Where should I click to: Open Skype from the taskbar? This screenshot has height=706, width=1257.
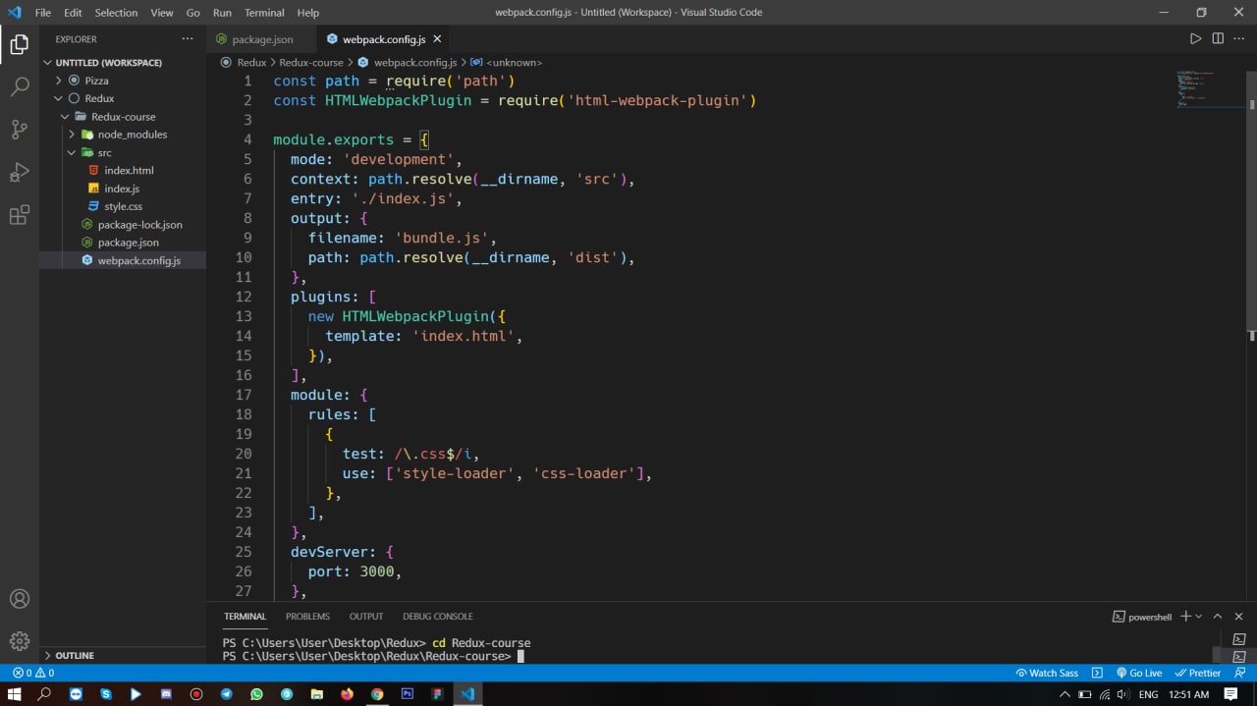(x=105, y=693)
